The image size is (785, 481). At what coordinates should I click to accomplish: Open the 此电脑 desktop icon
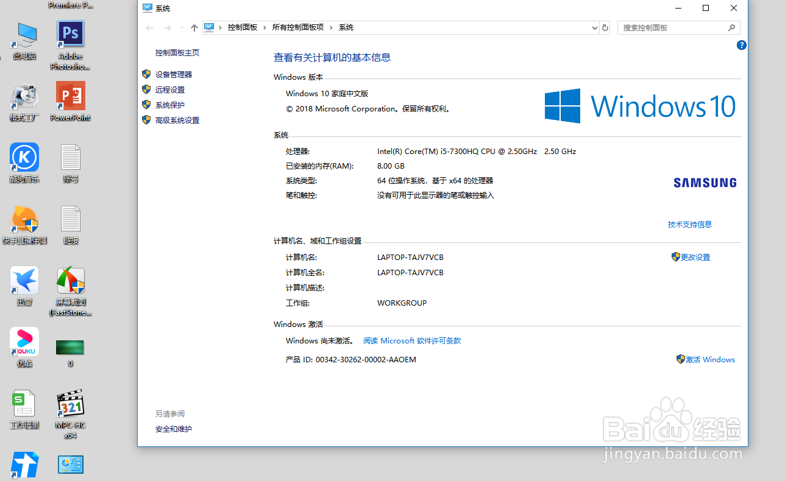[24, 41]
